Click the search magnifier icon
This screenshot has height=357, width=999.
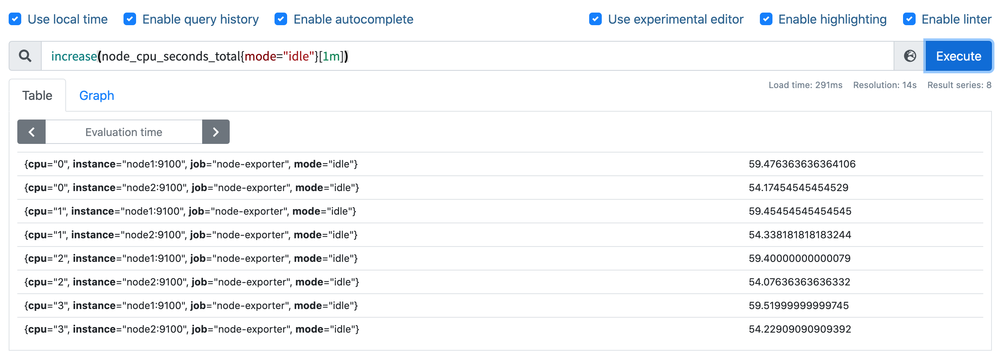tap(25, 56)
